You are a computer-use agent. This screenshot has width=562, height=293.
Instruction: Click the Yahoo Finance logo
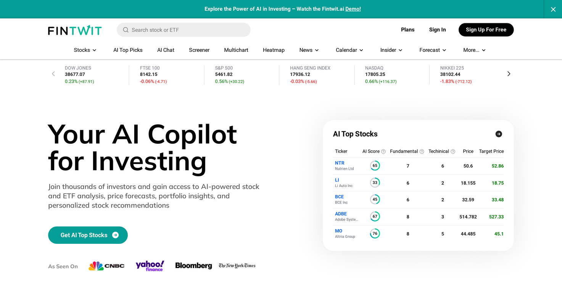[150, 266]
